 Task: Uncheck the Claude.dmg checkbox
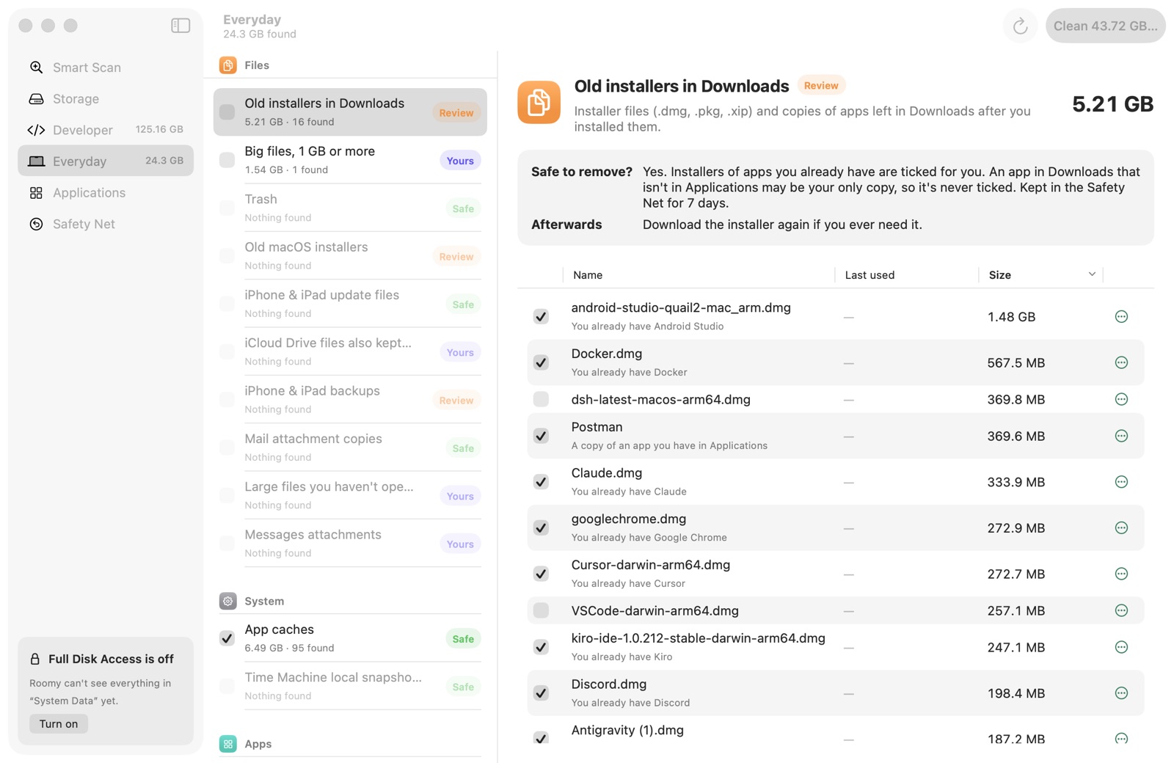click(541, 482)
